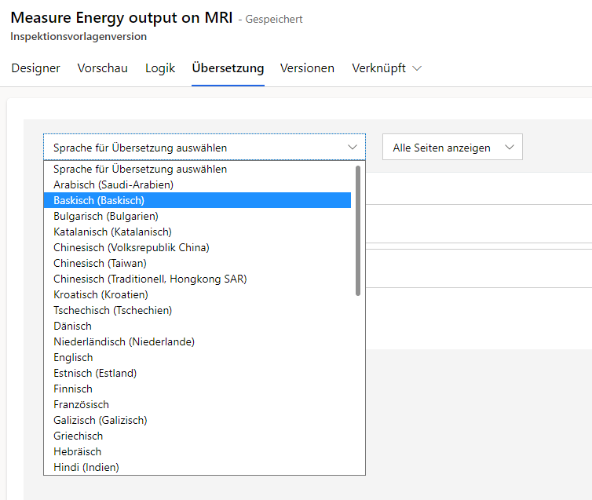592x500 pixels.
Task: Select Baskisch (Baskisch) language option
Action: (x=99, y=200)
